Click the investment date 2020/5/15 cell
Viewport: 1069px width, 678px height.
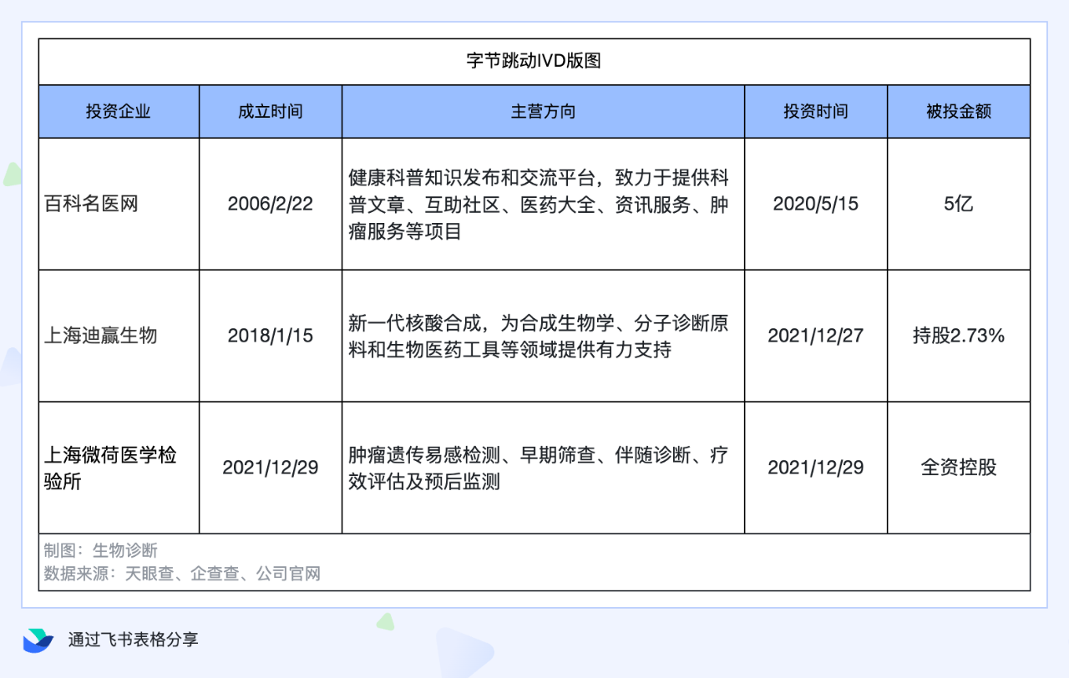[x=815, y=204]
